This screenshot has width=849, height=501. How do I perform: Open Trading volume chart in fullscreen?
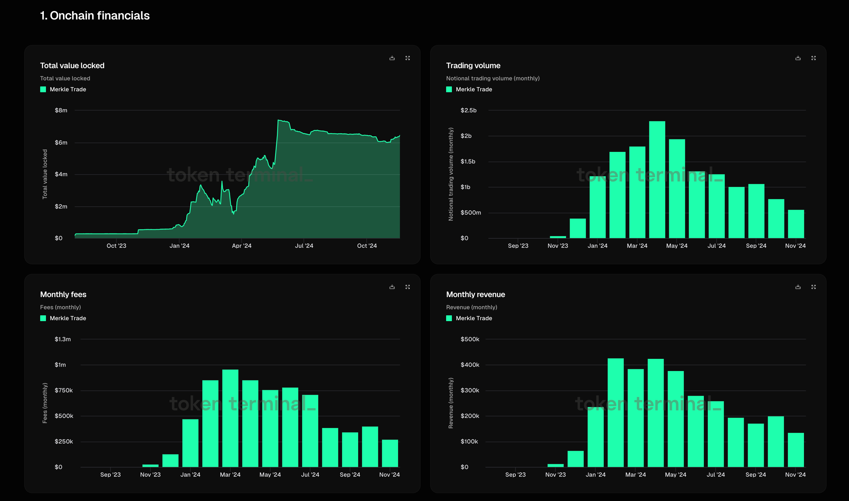click(x=814, y=58)
